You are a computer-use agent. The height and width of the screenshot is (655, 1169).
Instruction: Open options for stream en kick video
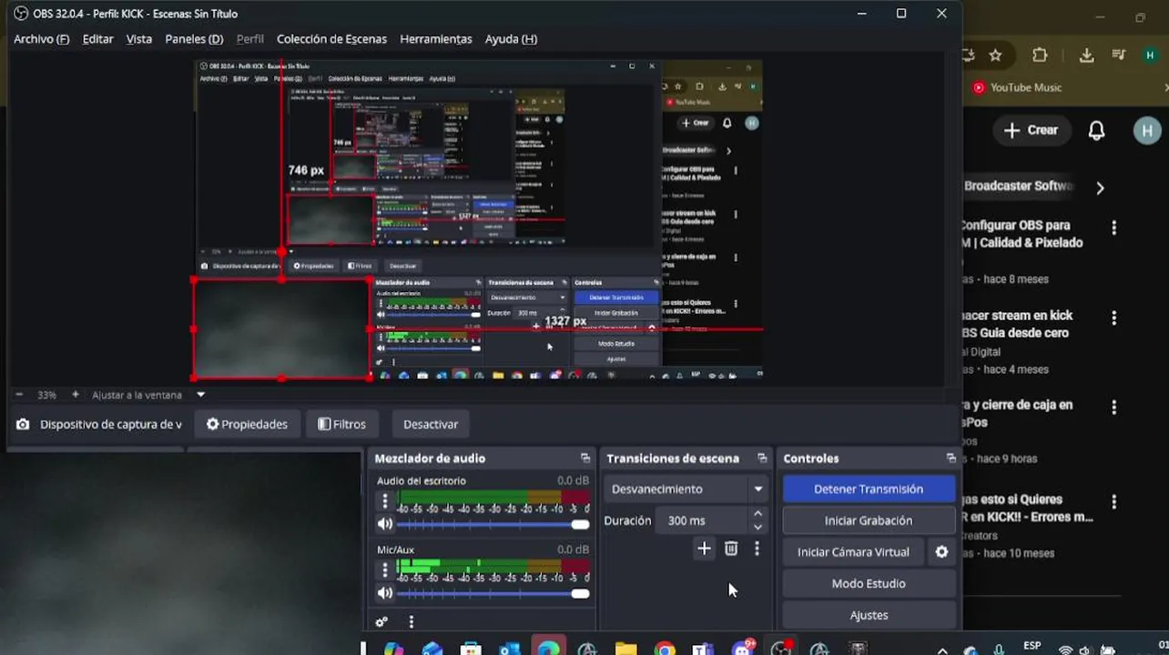(1113, 318)
